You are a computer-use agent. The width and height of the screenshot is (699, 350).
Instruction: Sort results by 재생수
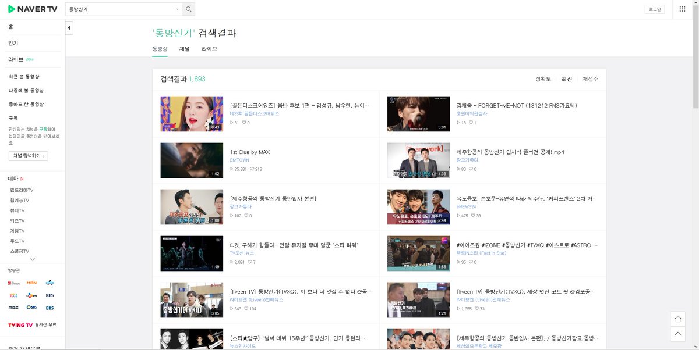[590, 79]
